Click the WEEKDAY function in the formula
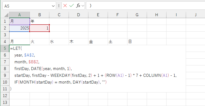The width and height of the screenshot is (205, 106). tap(60, 75)
